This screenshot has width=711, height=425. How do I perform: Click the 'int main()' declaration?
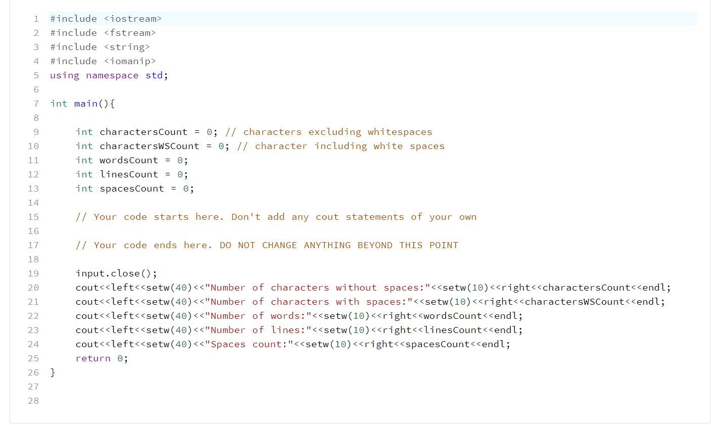click(82, 103)
